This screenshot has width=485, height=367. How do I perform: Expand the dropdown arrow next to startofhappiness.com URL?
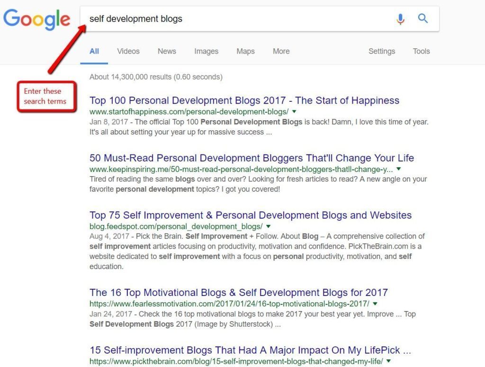[x=294, y=112]
